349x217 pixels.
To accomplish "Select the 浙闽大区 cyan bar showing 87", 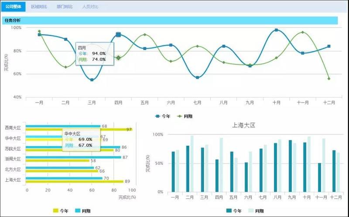I will click(x=73, y=157).
